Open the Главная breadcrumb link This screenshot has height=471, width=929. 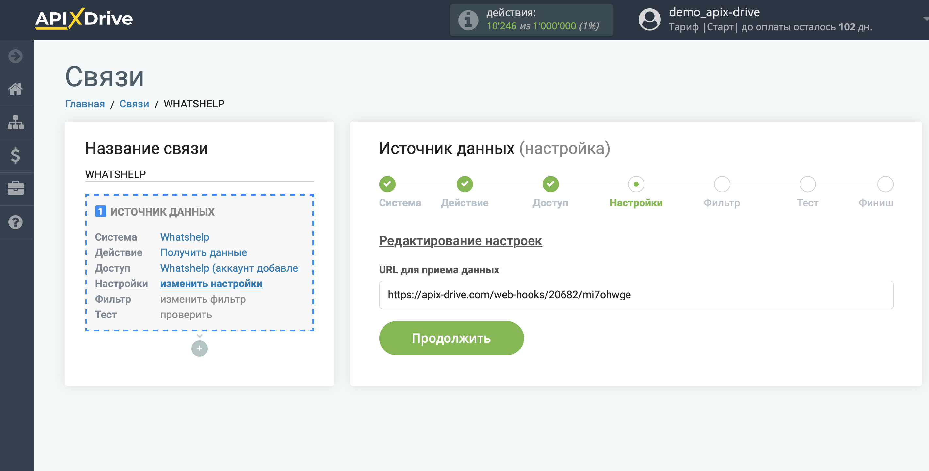tap(85, 104)
